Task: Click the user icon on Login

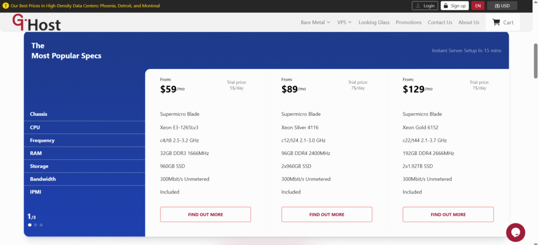Action: [418, 6]
